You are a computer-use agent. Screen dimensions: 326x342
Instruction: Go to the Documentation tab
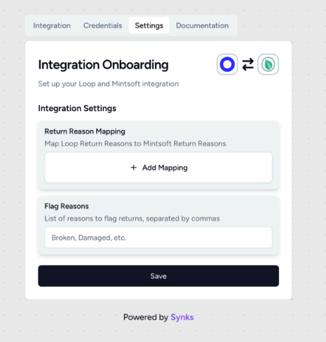click(203, 25)
